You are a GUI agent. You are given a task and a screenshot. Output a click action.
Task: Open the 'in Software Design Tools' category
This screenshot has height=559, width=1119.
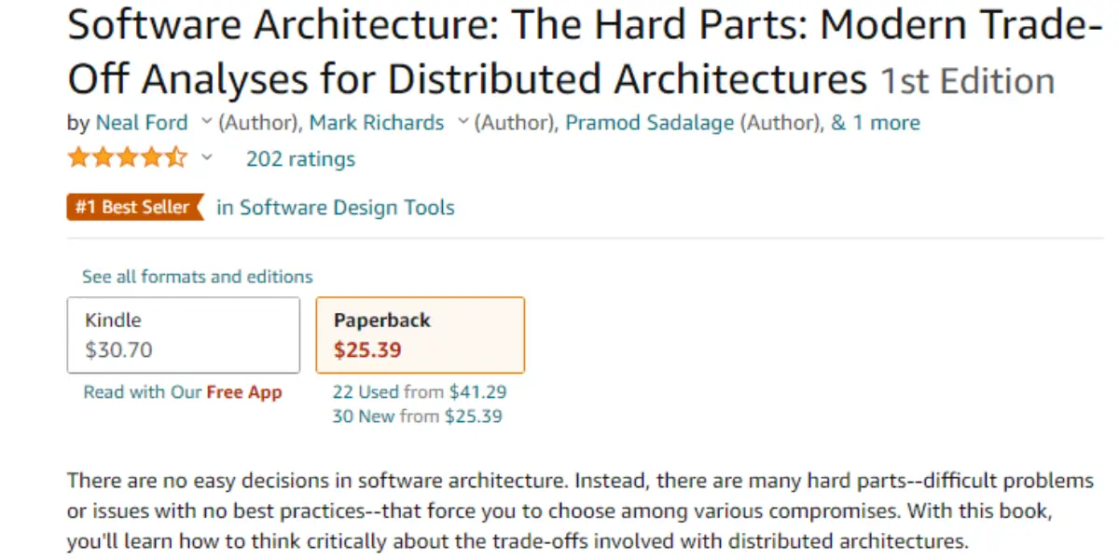point(336,207)
